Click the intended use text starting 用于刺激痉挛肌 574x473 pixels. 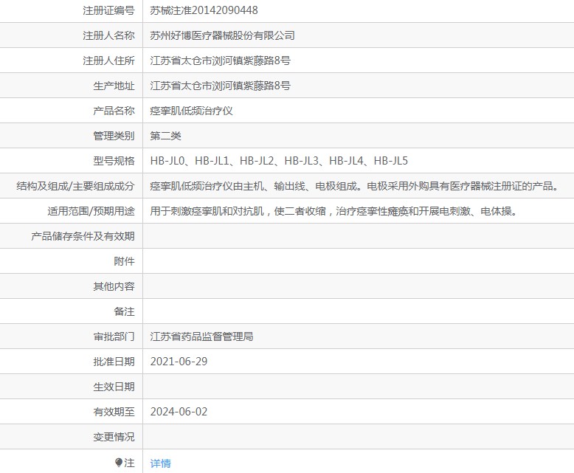click(x=334, y=211)
